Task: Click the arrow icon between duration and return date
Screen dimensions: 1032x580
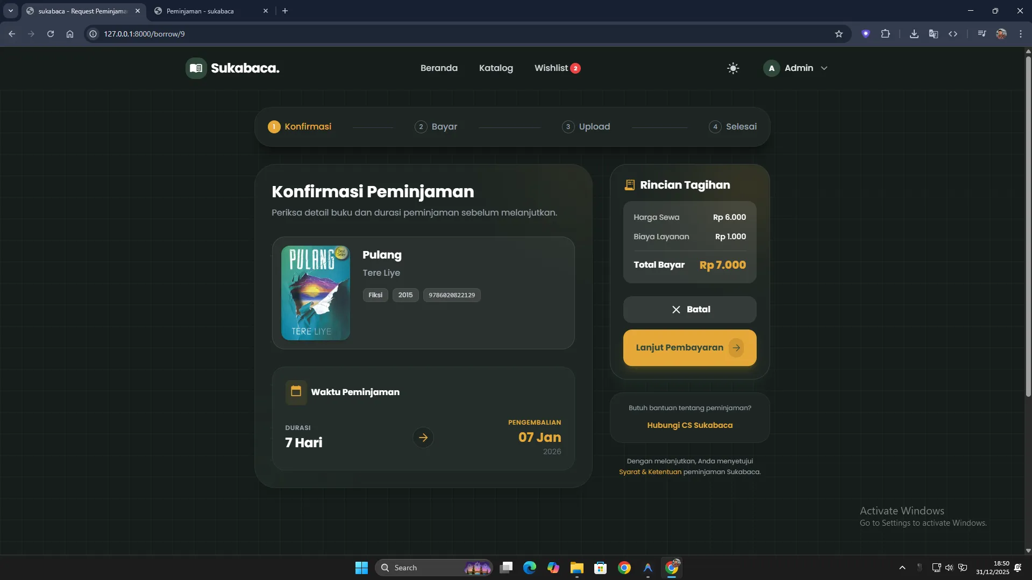Action: (x=423, y=438)
